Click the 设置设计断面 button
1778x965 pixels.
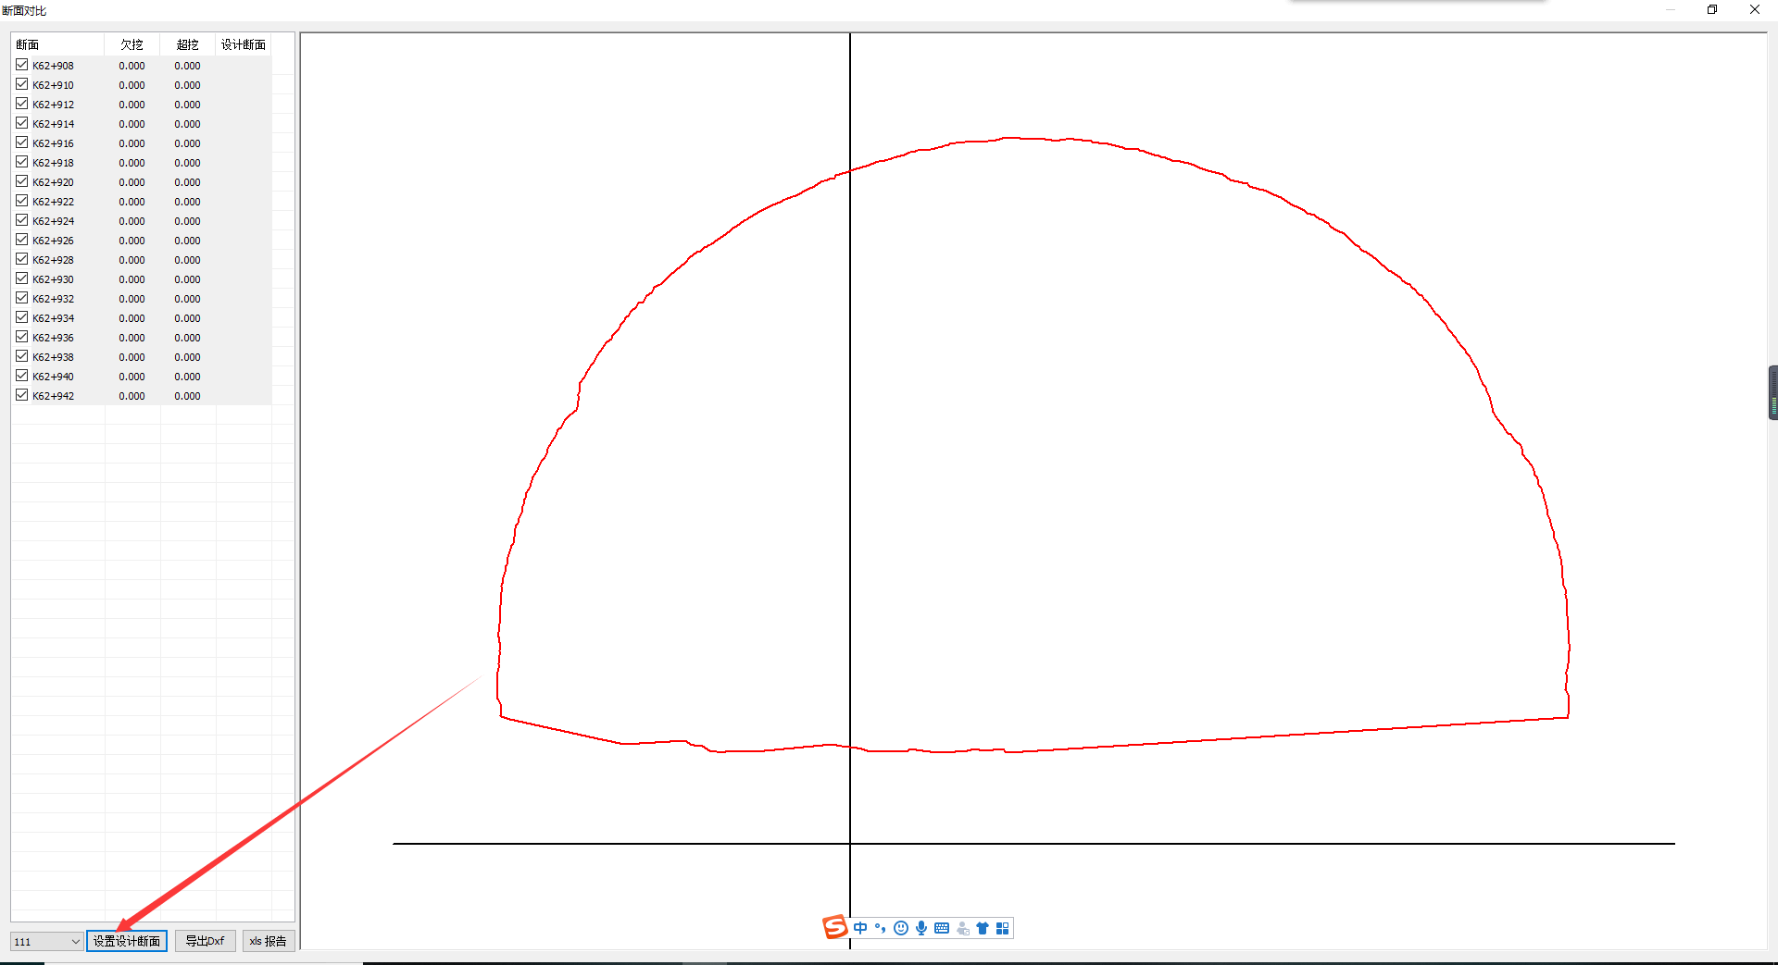click(127, 941)
